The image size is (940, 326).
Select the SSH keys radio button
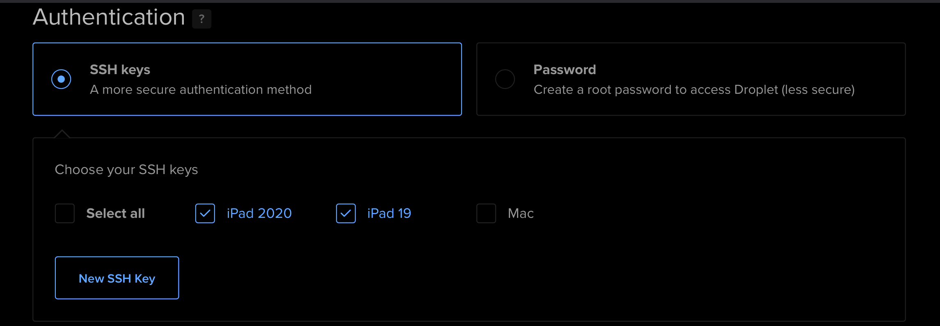coord(61,79)
